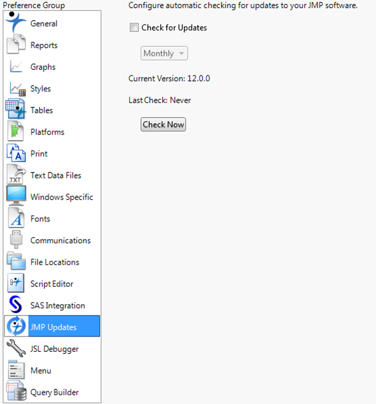Choose the Windows Specific label
The width and height of the screenshot is (376, 404).
(x=62, y=197)
